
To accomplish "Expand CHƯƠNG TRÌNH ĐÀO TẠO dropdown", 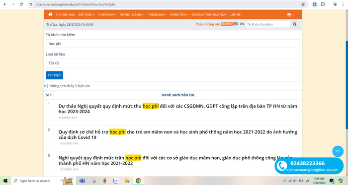I will (x=209, y=14).
